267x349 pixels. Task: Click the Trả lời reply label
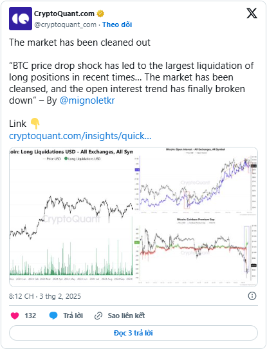coord(73,316)
